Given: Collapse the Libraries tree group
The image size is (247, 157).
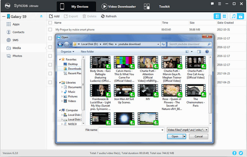Looking at the screenshot, I should [x=60, y=82].
